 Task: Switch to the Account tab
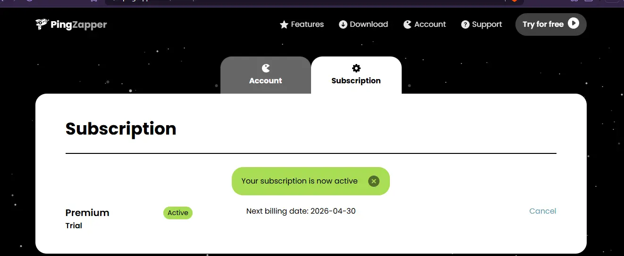point(266,75)
